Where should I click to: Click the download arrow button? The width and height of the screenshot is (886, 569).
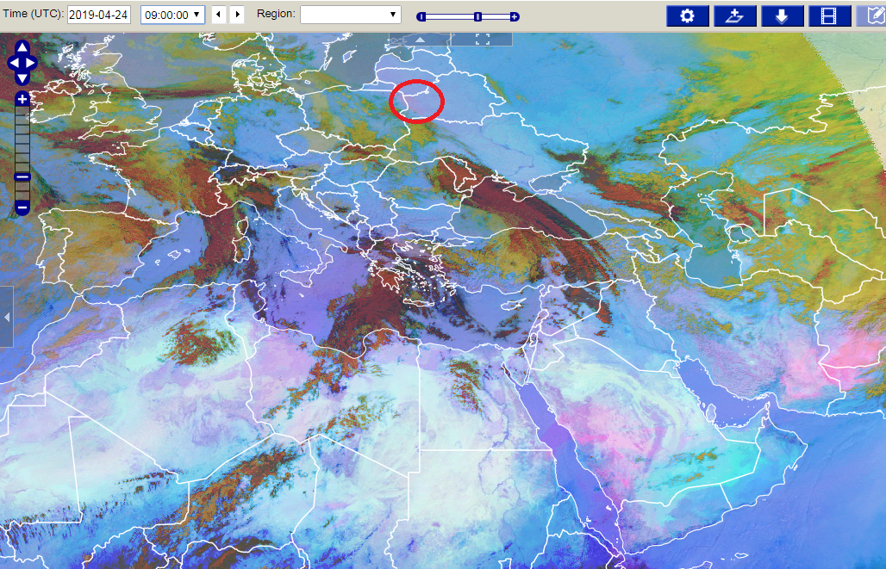[x=783, y=15]
